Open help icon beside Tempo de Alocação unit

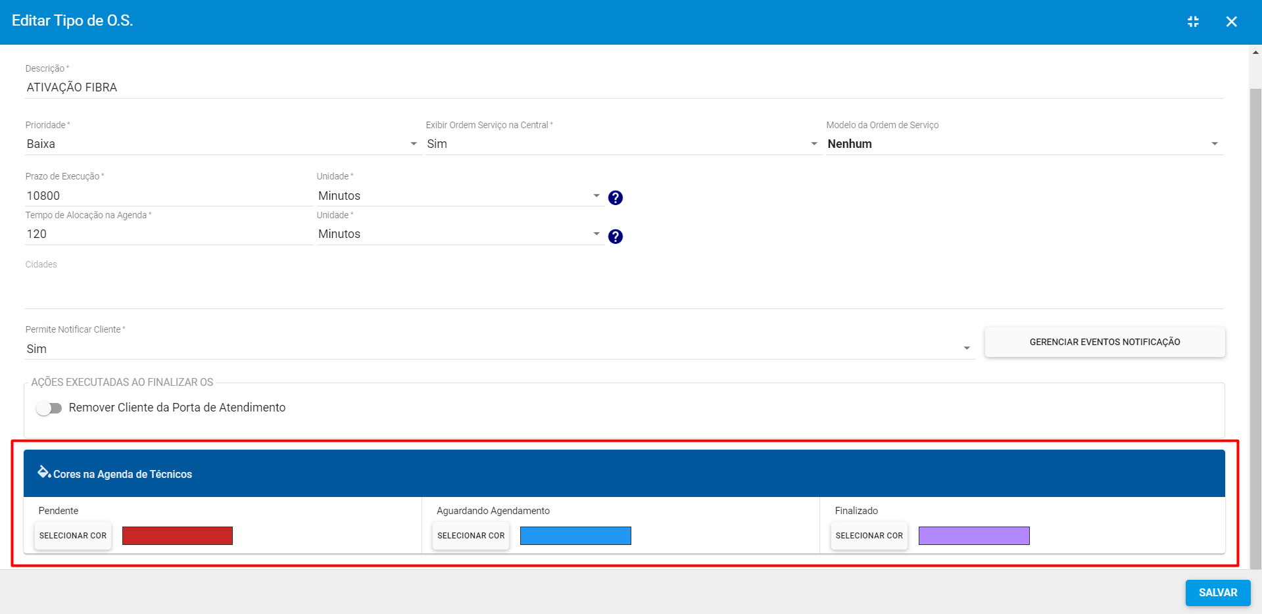[616, 236]
